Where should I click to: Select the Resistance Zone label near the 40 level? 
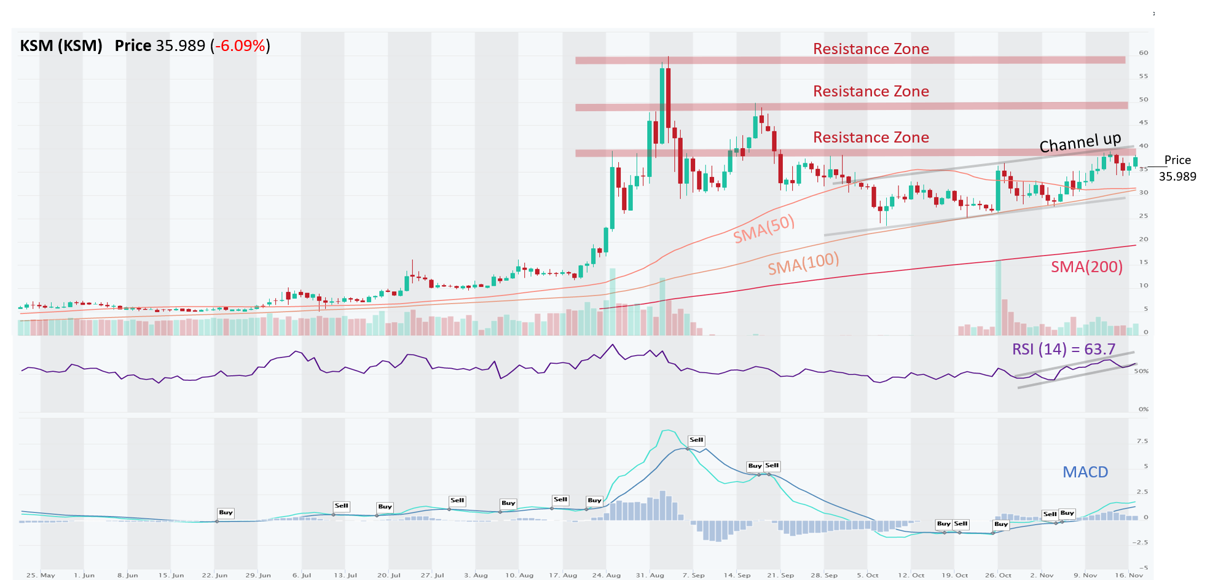click(871, 137)
